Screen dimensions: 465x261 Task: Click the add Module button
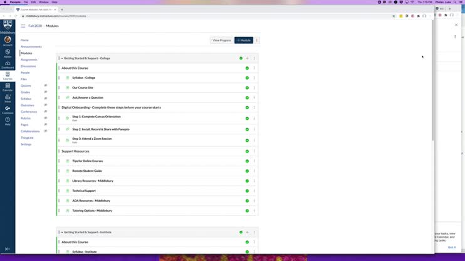click(x=244, y=40)
